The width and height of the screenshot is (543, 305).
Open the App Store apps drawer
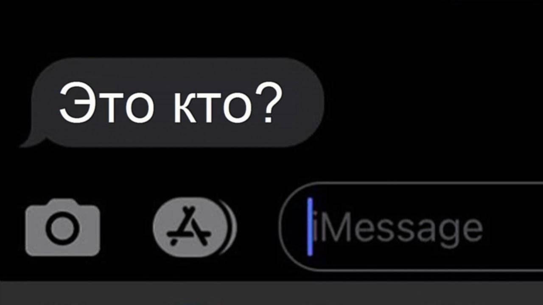pyautogui.click(x=190, y=227)
